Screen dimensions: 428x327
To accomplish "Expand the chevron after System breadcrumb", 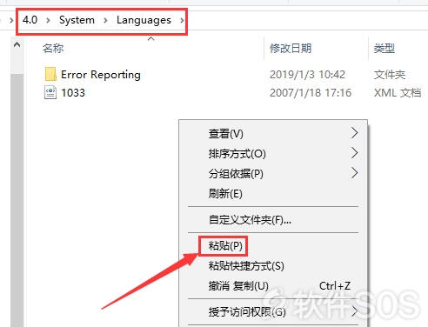I will pyautogui.click(x=105, y=20).
